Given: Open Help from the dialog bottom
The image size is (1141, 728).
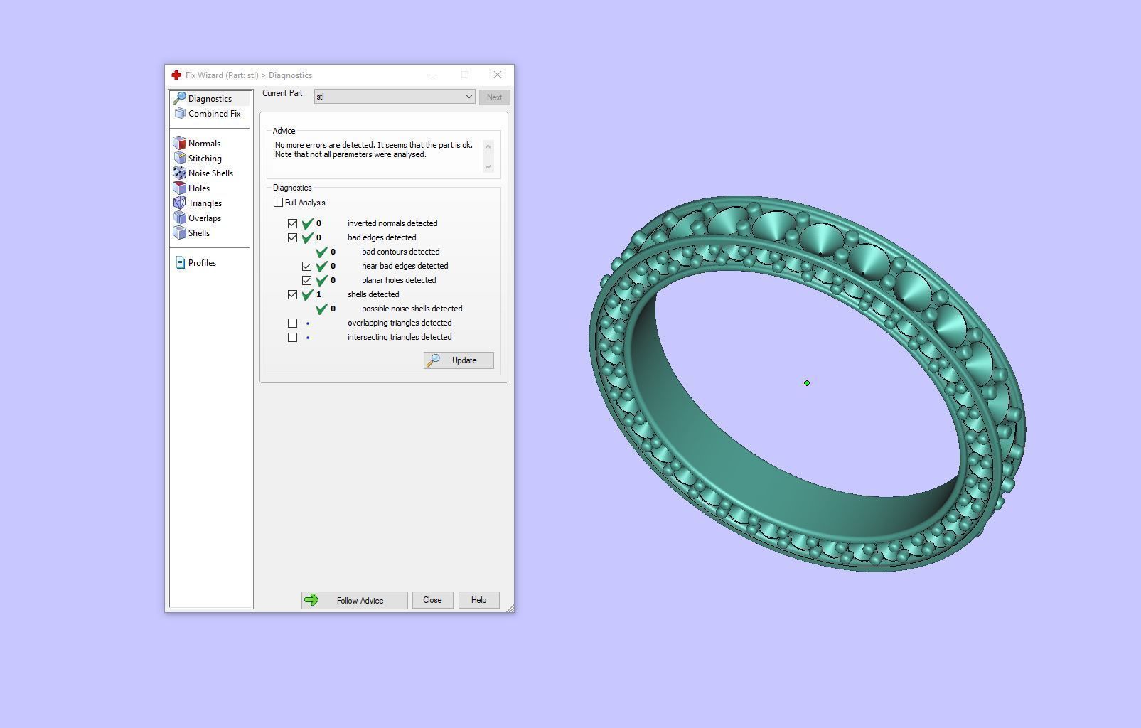Looking at the screenshot, I should [x=478, y=600].
